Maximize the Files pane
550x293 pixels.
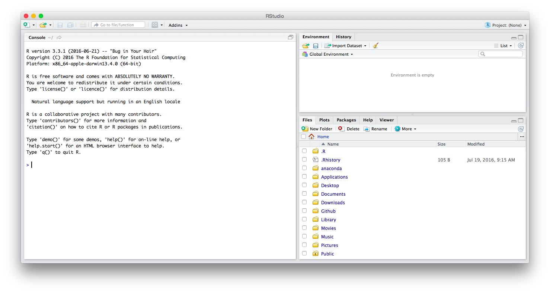pyautogui.click(x=521, y=120)
